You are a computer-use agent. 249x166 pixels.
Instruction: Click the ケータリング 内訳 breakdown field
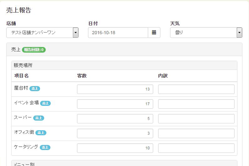click(x=196, y=148)
